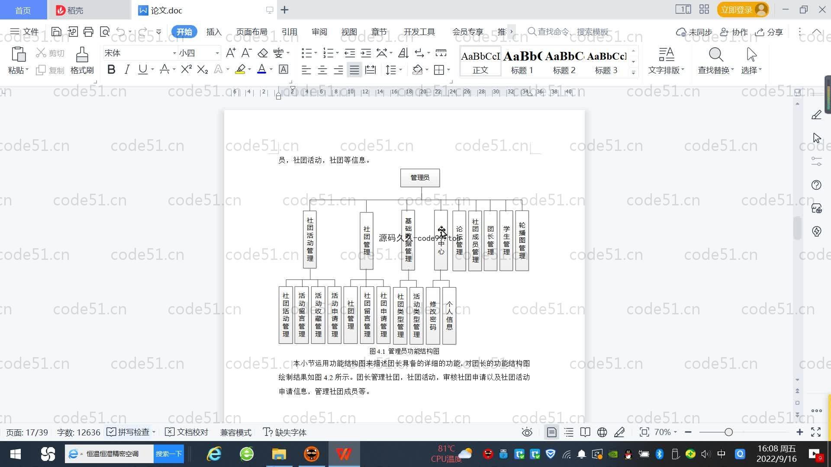The image size is (831, 467).
Task: Switch to Web layout globe icon
Action: click(x=602, y=432)
